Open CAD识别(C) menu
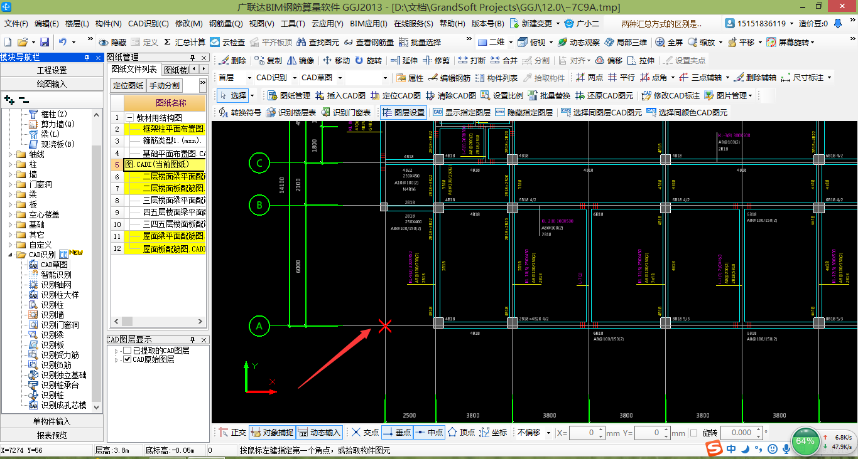 click(148, 24)
